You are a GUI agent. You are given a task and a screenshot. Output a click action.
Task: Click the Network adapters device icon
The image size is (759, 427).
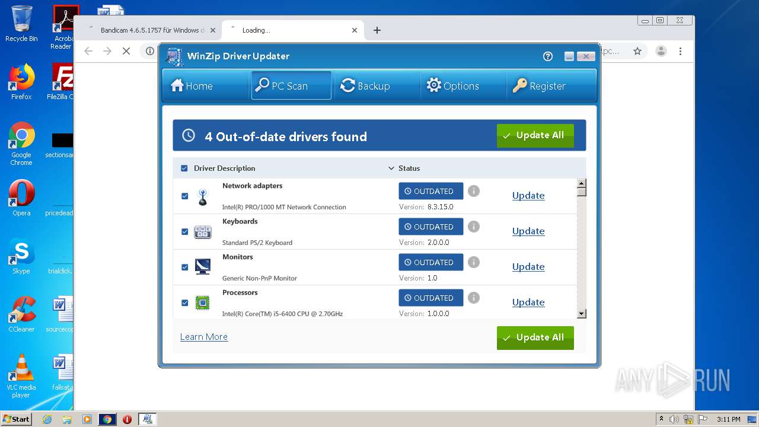tap(203, 197)
